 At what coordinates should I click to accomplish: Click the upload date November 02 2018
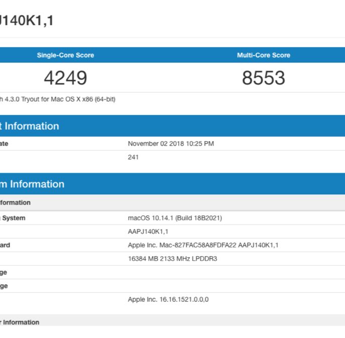171,144
